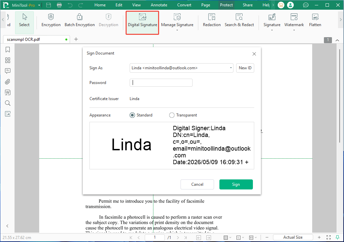Open the Share menu tab
Viewport: 344px width, 242px height.
point(248,5)
